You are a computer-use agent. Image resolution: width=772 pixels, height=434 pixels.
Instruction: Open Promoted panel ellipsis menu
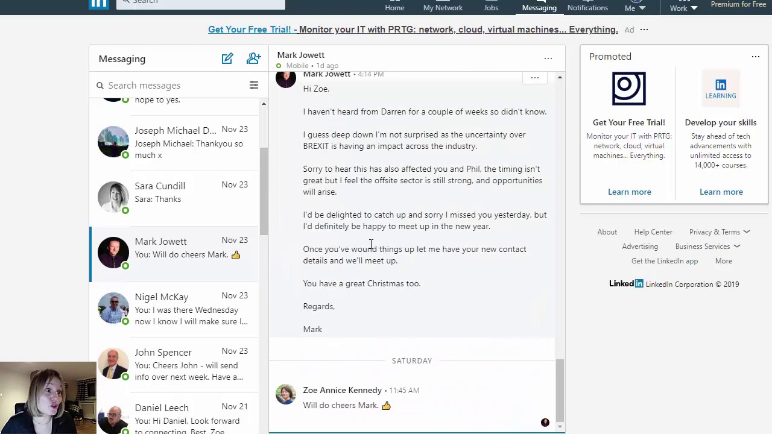(755, 57)
